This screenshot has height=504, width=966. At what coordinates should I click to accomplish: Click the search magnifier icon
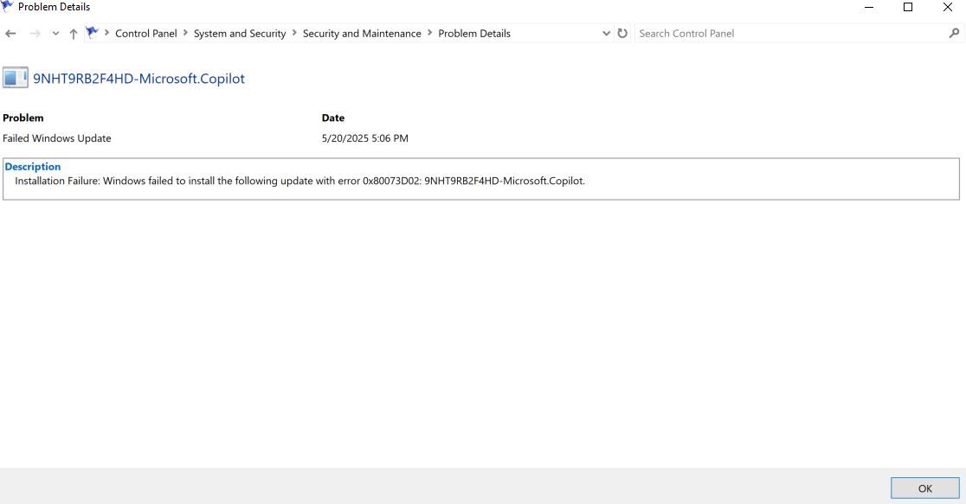point(954,34)
